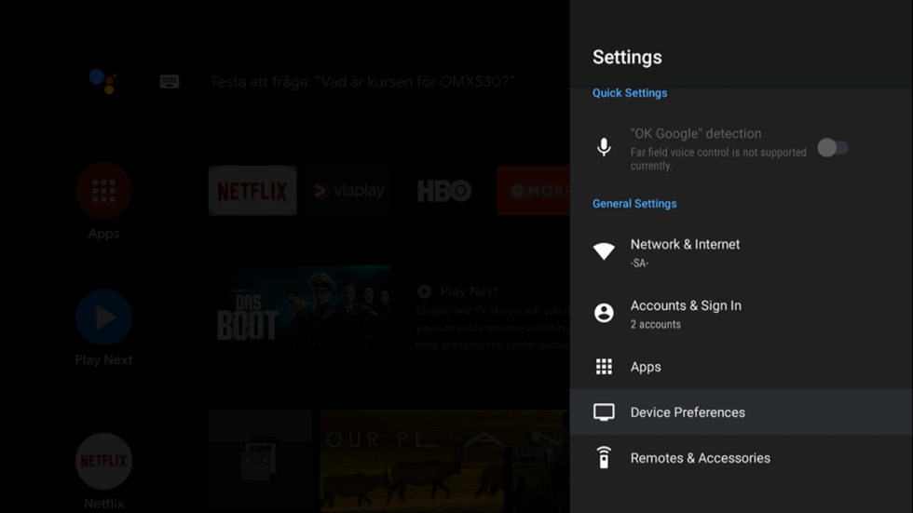913x513 pixels.
Task: Open Network & Internet settings
Action: click(x=741, y=252)
